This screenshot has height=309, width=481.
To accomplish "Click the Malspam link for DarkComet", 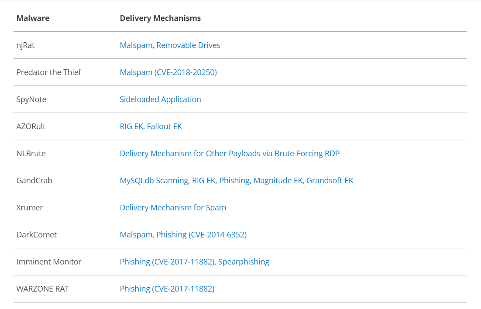I will [x=136, y=235].
